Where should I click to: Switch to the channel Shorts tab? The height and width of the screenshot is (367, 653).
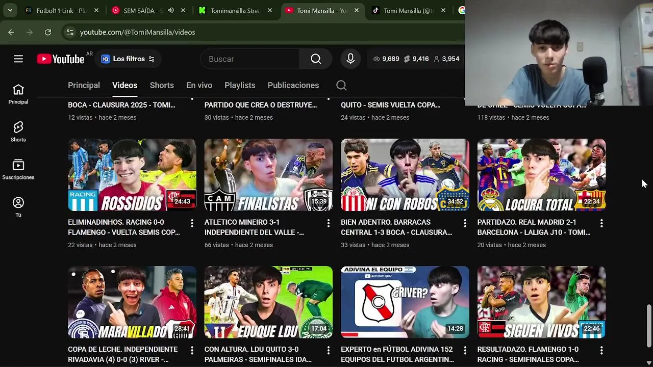[x=162, y=85]
